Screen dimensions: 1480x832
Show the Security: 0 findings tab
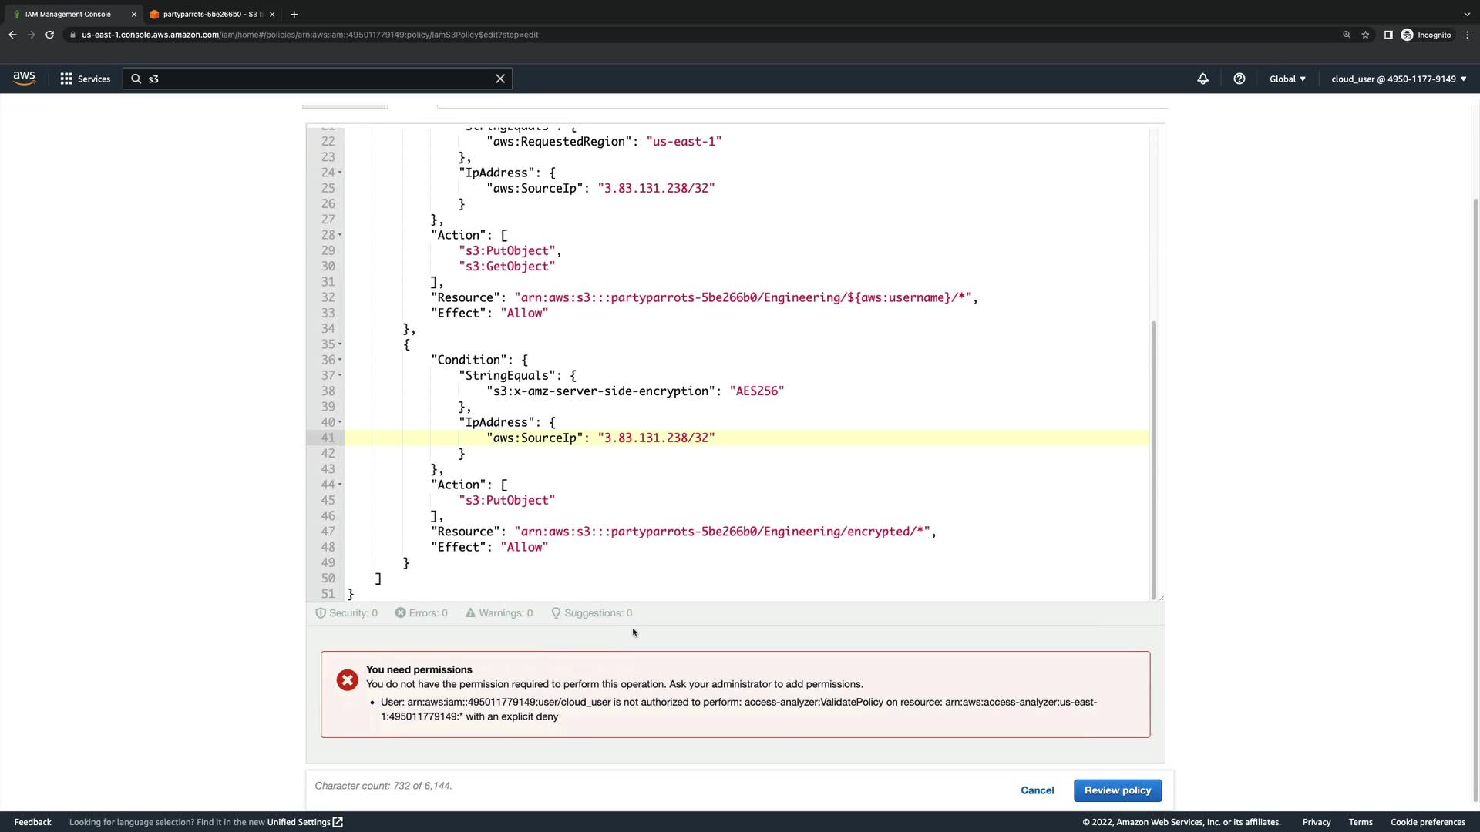[347, 613]
